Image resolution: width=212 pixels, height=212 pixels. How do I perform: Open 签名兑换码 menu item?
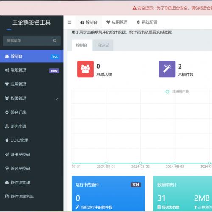(x=32, y=168)
